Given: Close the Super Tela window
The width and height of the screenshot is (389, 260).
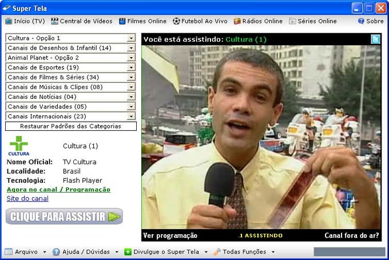Looking at the screenshot, I should point(380,8).
